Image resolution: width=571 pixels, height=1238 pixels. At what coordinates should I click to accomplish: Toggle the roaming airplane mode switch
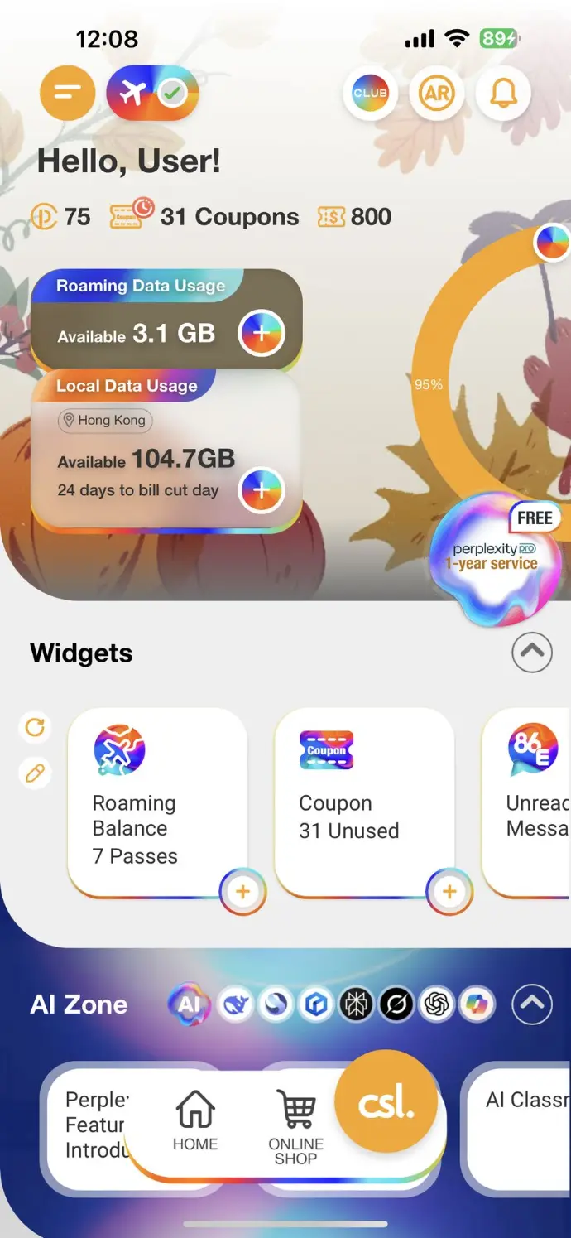point(152,94)
